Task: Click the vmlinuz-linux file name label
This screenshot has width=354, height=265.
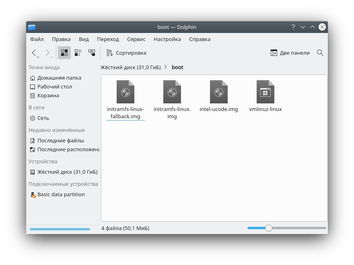Action: pyautogui.click(x=265, y=109)
